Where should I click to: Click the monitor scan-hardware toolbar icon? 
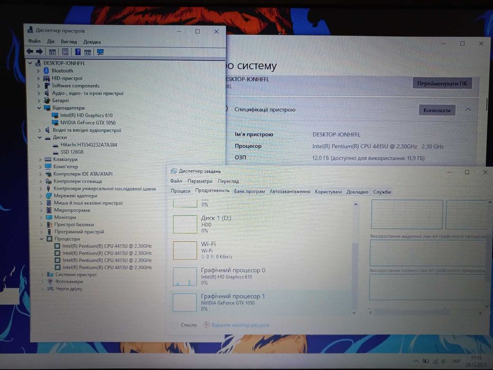[100, 52]
